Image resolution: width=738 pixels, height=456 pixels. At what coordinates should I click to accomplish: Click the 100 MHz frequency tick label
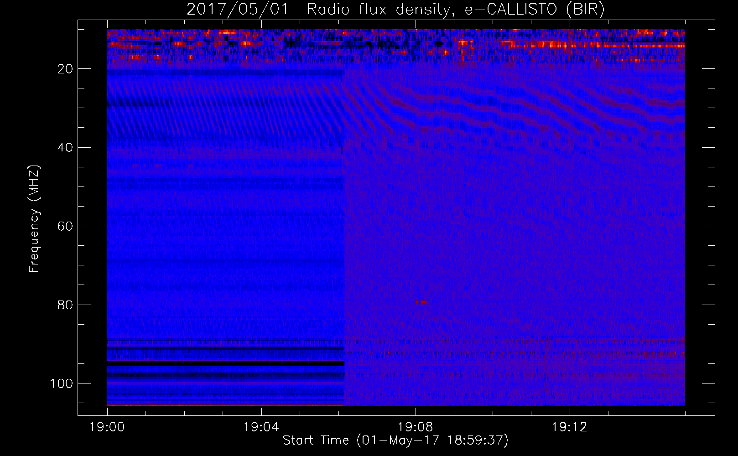tap(62, 383)
